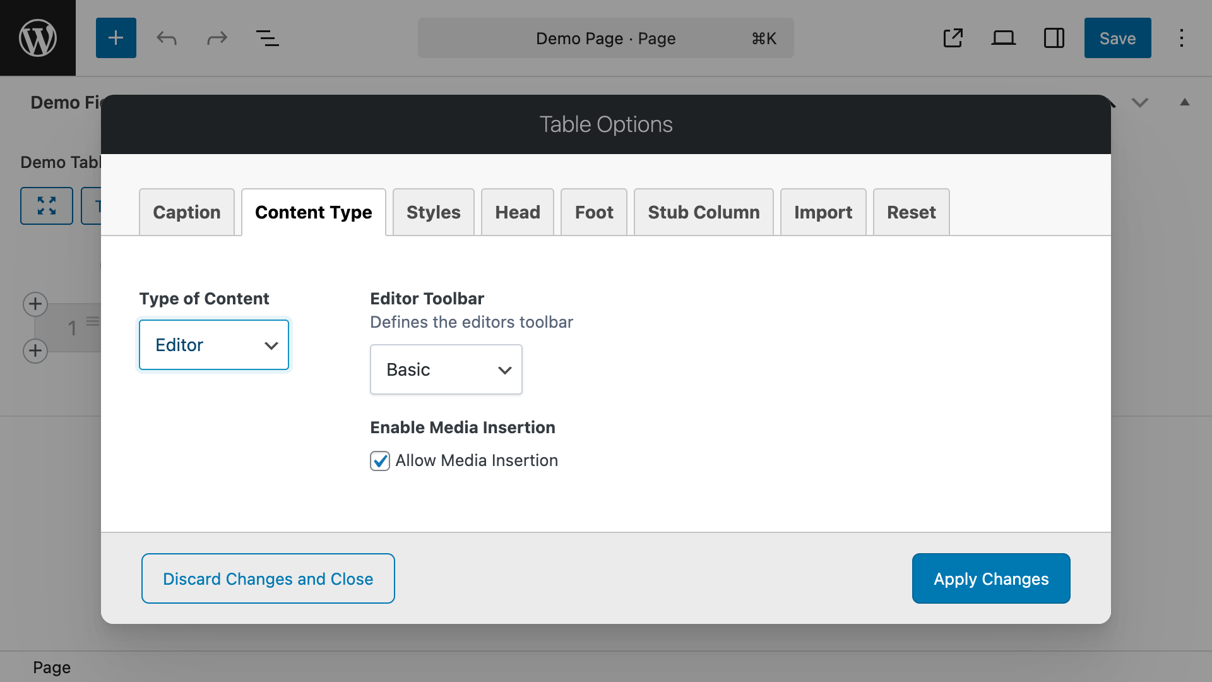Switch to the Stub Column tab
Viewport: 1212px width, 682px height.
pyautogui.click(x=703, y=212)
